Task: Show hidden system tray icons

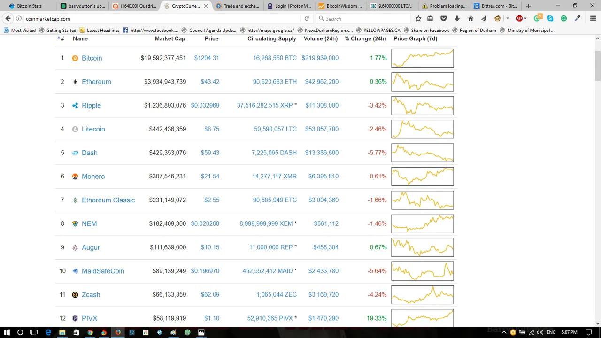Action: click(x=504, y=332)
